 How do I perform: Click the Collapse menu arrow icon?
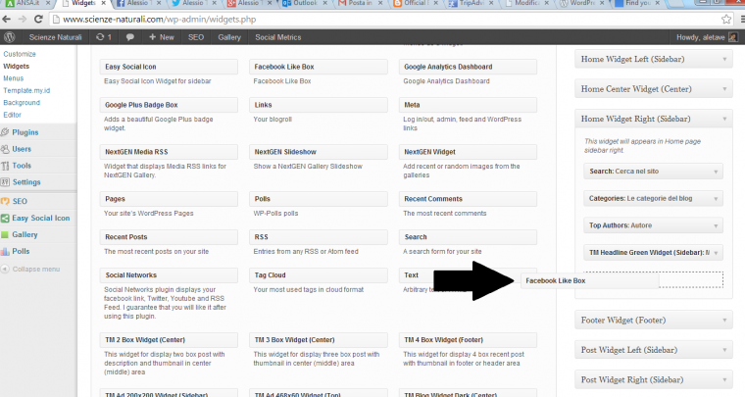5,269
